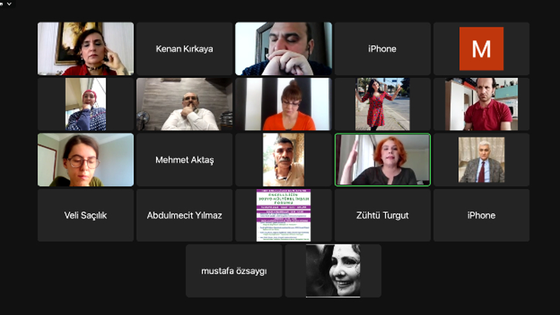Image resolution: width=560 pixels, height=315 pixels.
Task: Select the black-and-white smiling portrait tile
Action: coord(333,271)
